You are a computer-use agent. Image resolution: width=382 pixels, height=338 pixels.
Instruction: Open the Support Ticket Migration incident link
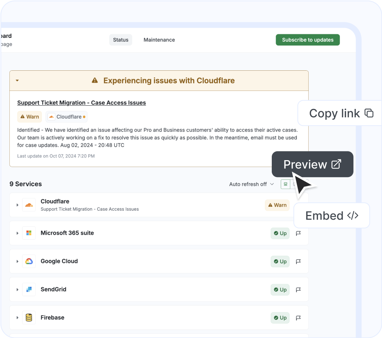[x=81, y=102]
